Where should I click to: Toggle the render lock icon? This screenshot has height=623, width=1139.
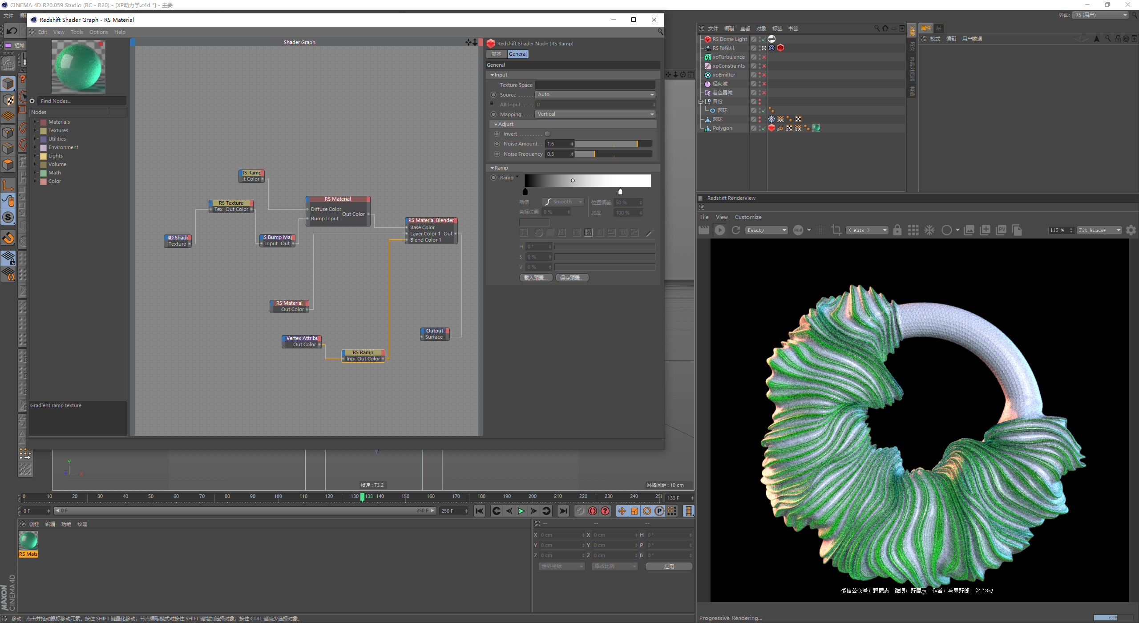point(897,230)
